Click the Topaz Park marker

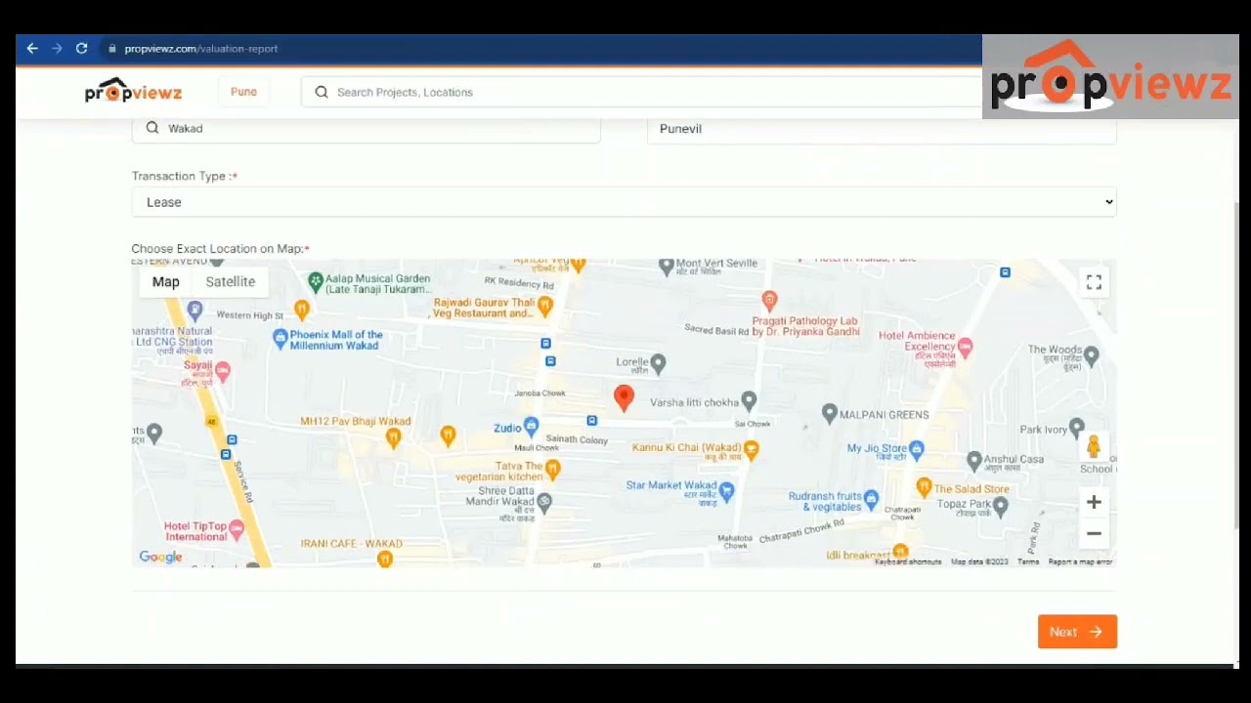(1001, 505)
